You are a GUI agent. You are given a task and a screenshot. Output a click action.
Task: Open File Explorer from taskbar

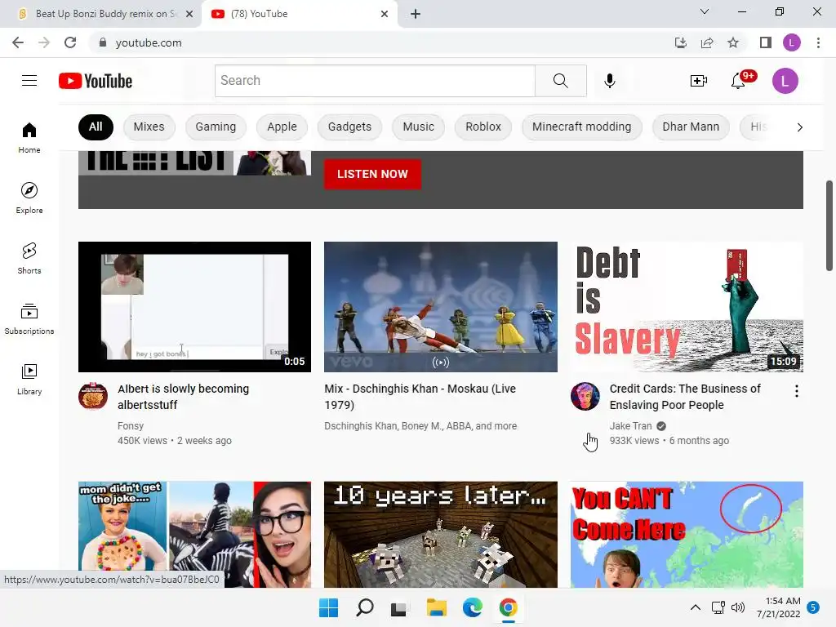pyautogui.click(x=436, y=607)
